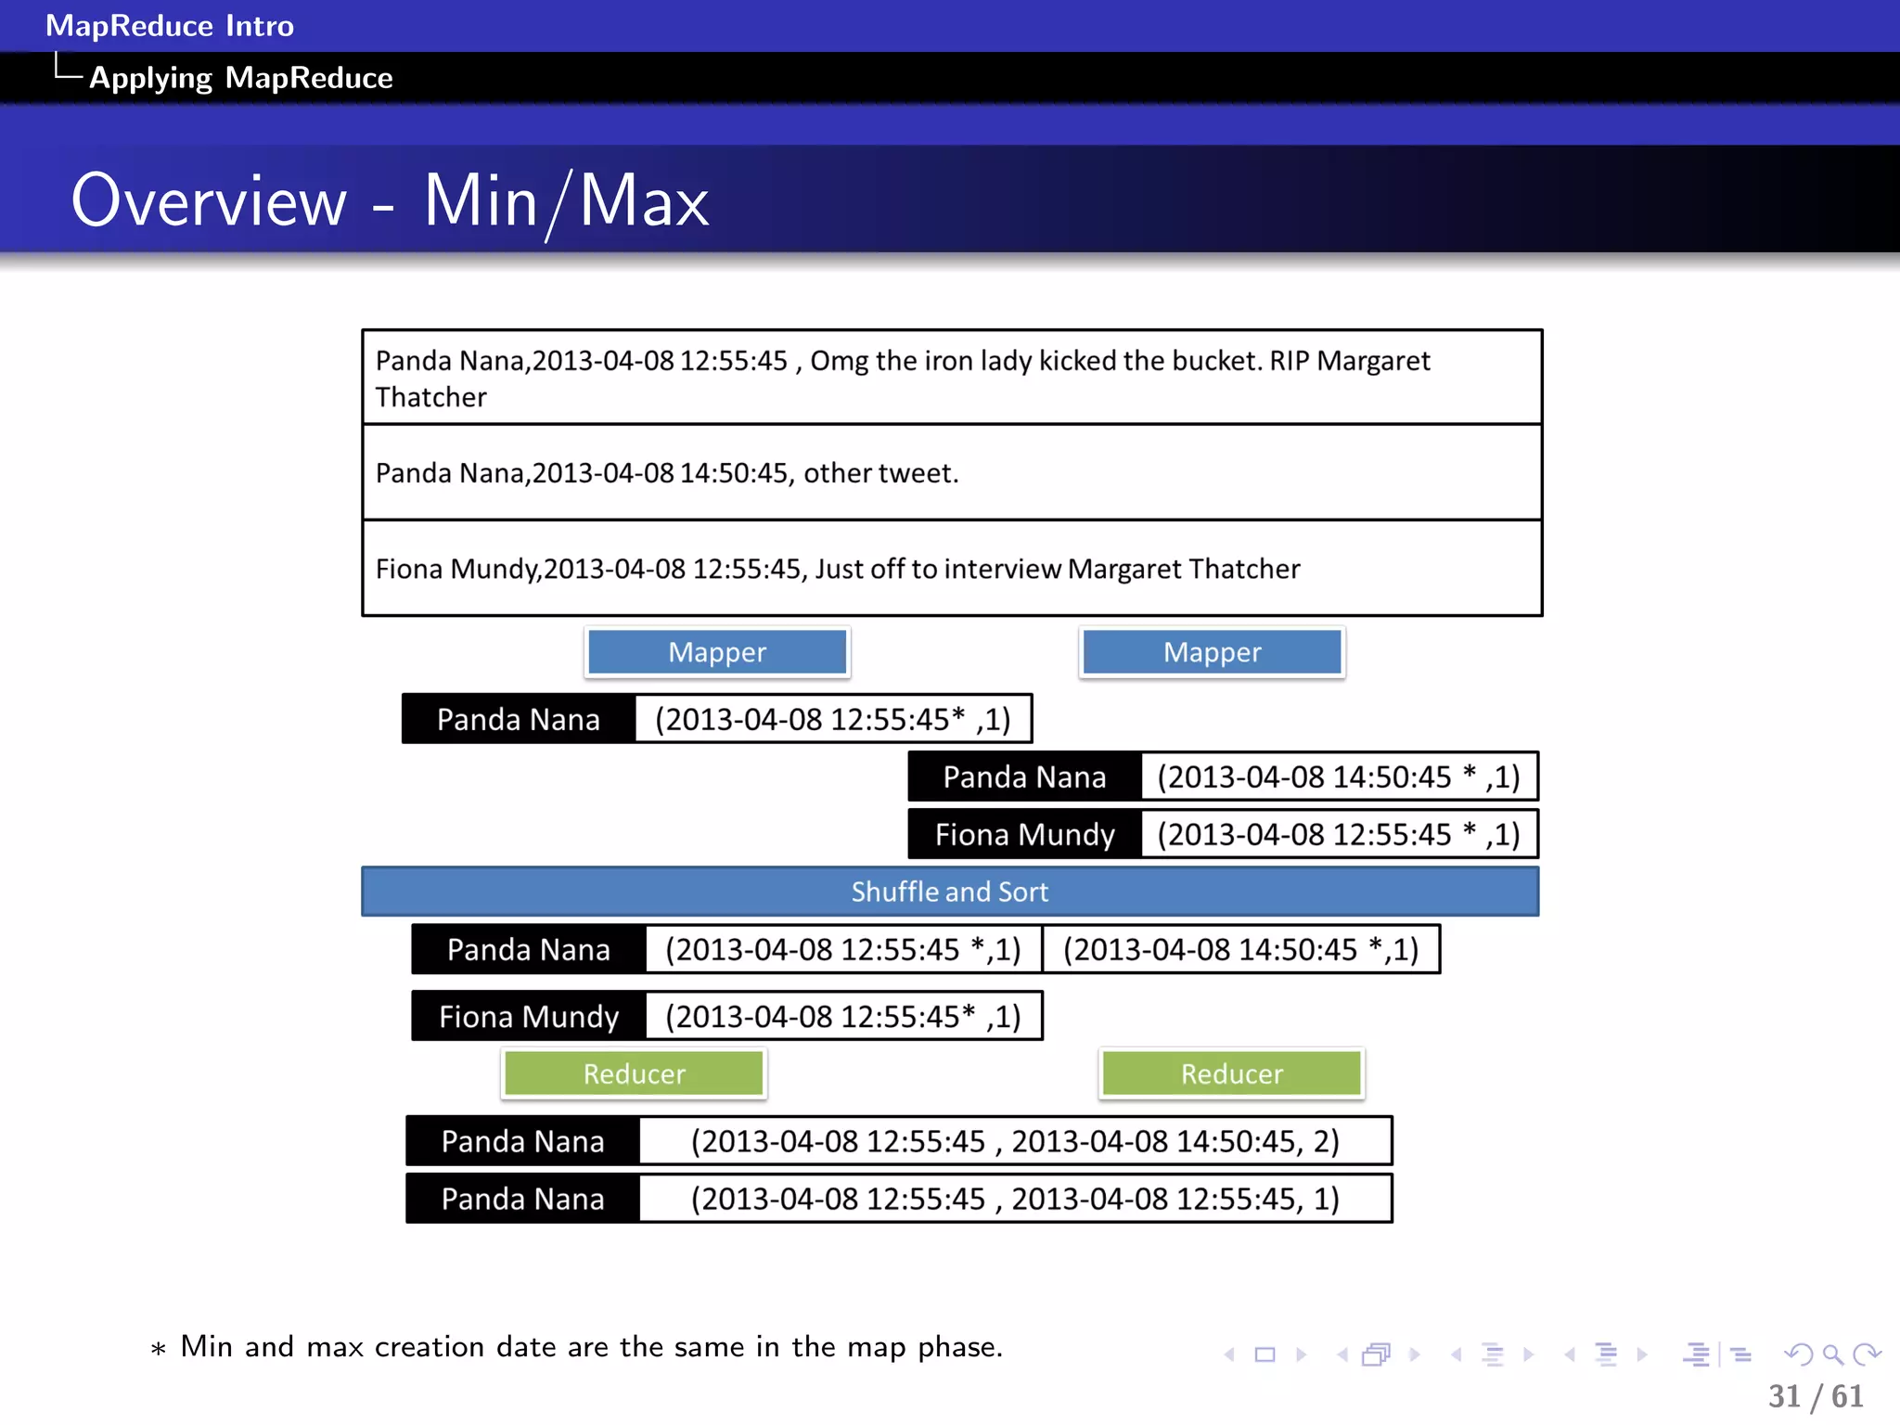Image resolution: width=1900 pixels, height=1425 pixels.
Task: Click mapper value (2013-04-08 14:50:45 * ,1)
Action: pos(1339,777)
